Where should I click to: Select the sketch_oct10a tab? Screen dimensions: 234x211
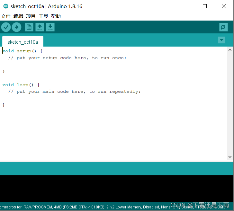coord(23,42)
